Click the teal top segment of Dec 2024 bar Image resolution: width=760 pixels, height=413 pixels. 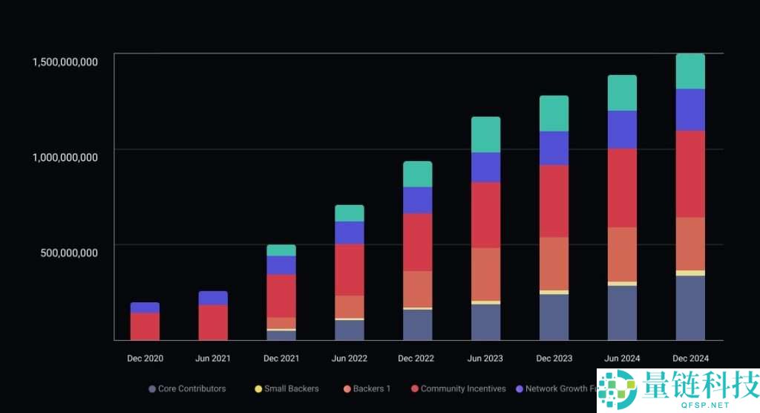tap(690, 71)
